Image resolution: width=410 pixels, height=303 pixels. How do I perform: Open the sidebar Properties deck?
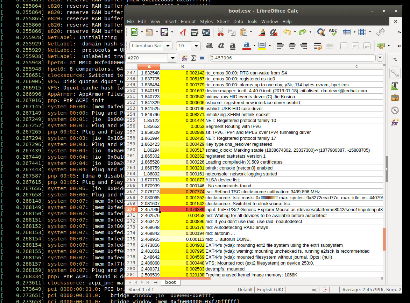tap(395, 73)
